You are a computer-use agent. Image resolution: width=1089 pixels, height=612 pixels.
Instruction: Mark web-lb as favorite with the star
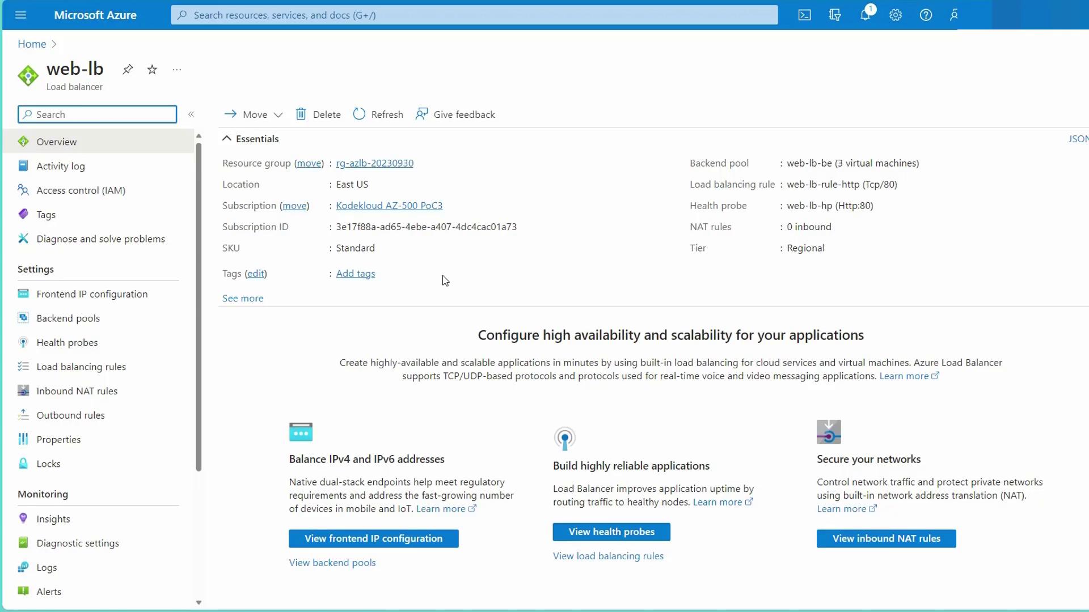tap(152, 69)
